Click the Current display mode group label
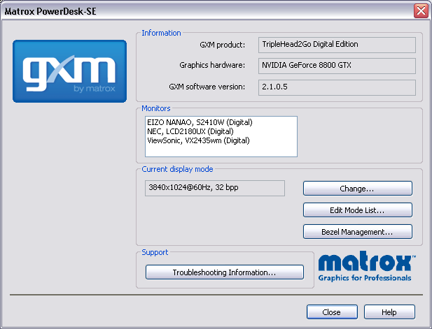Viewport: 432px width, 329px height. pos(177,169)
